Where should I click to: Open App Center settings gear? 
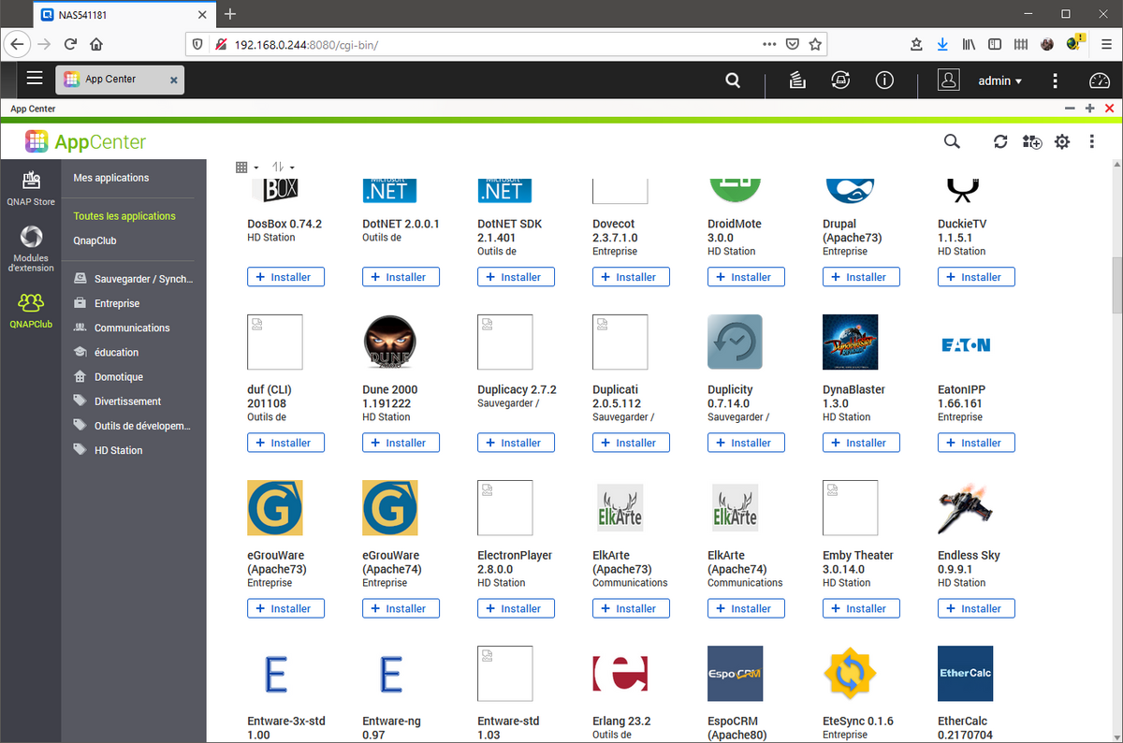(x=1062, y=142)
